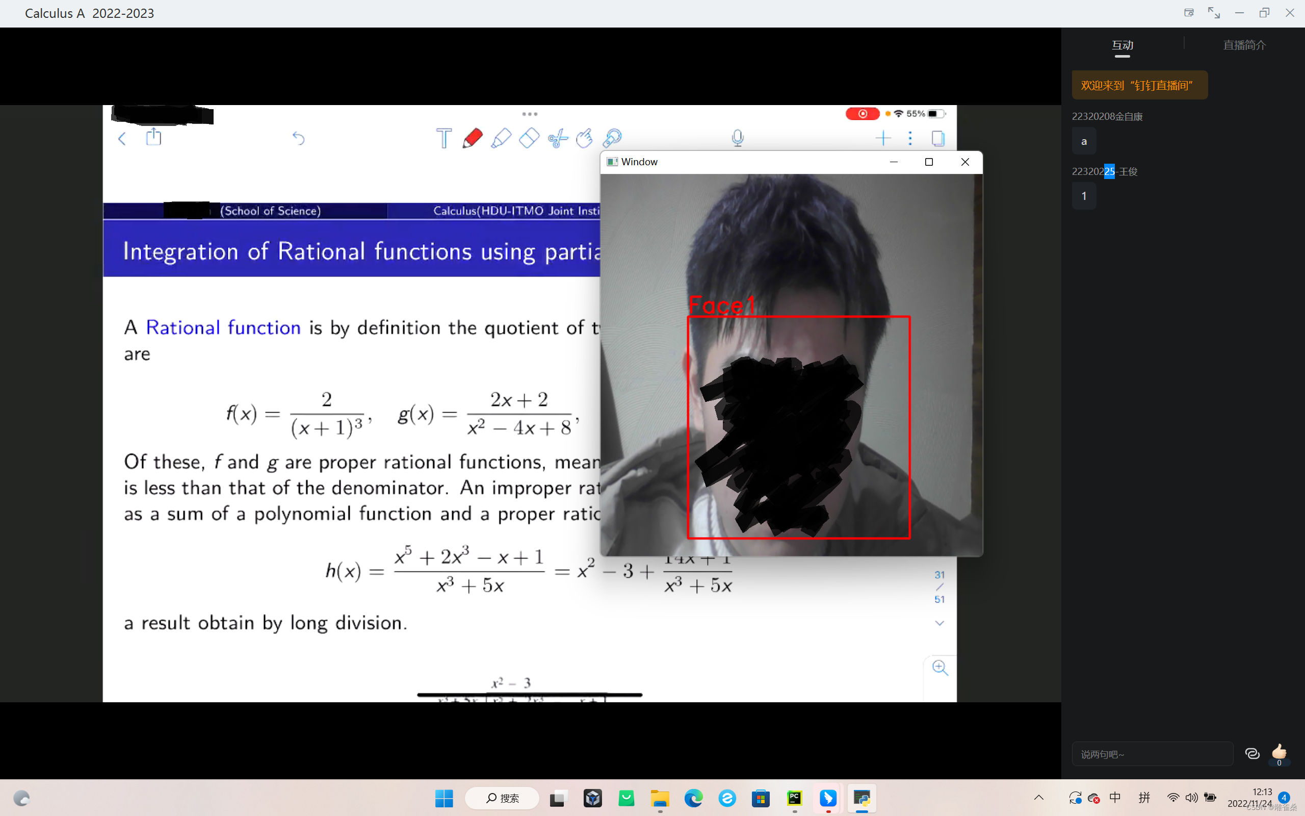Click the microphone recording icon
Image resolution: width=1305 pixels, height=816 pixels.
(x=738, y=138)
